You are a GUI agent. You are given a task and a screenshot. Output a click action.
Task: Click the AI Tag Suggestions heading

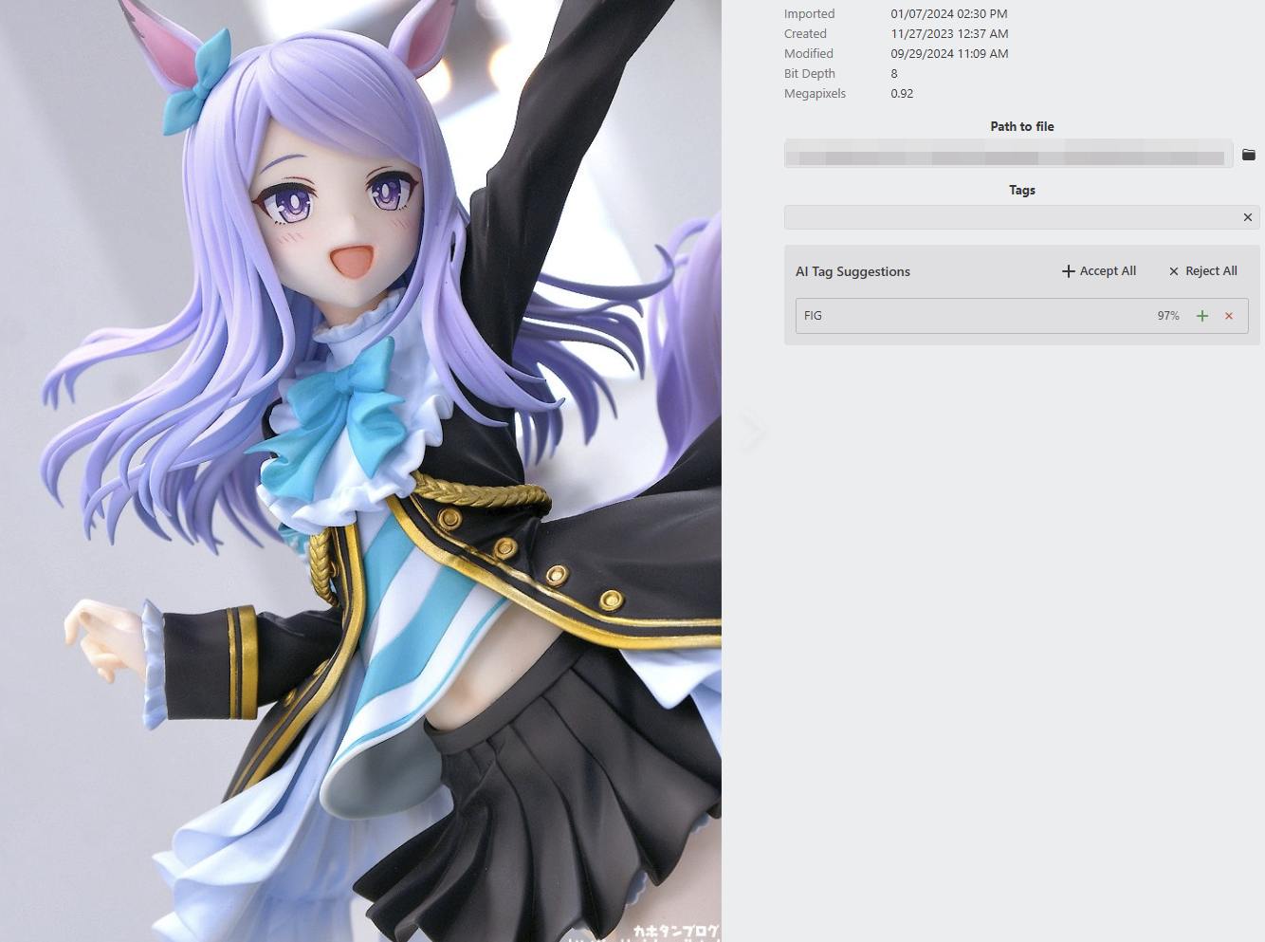[x=852, y=271]
